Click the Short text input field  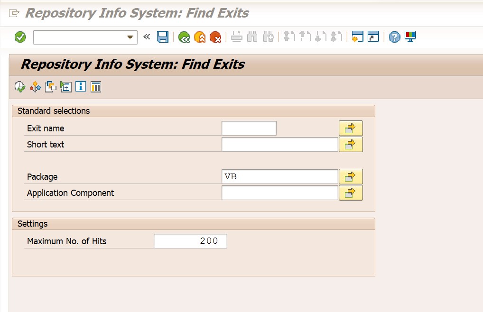(280, 144)
